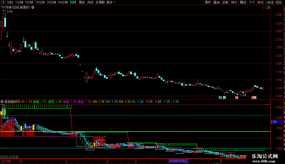Click the 浪底: 1.06 indicator value
The width and height of the screenshot is (285, 164).
pyautogui.click(x=70, y=102)
